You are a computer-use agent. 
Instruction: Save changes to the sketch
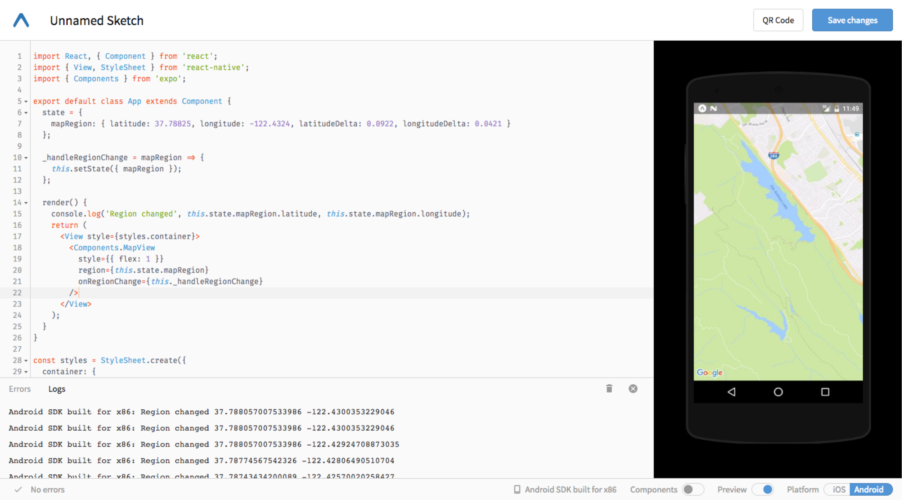click(853, 20)
